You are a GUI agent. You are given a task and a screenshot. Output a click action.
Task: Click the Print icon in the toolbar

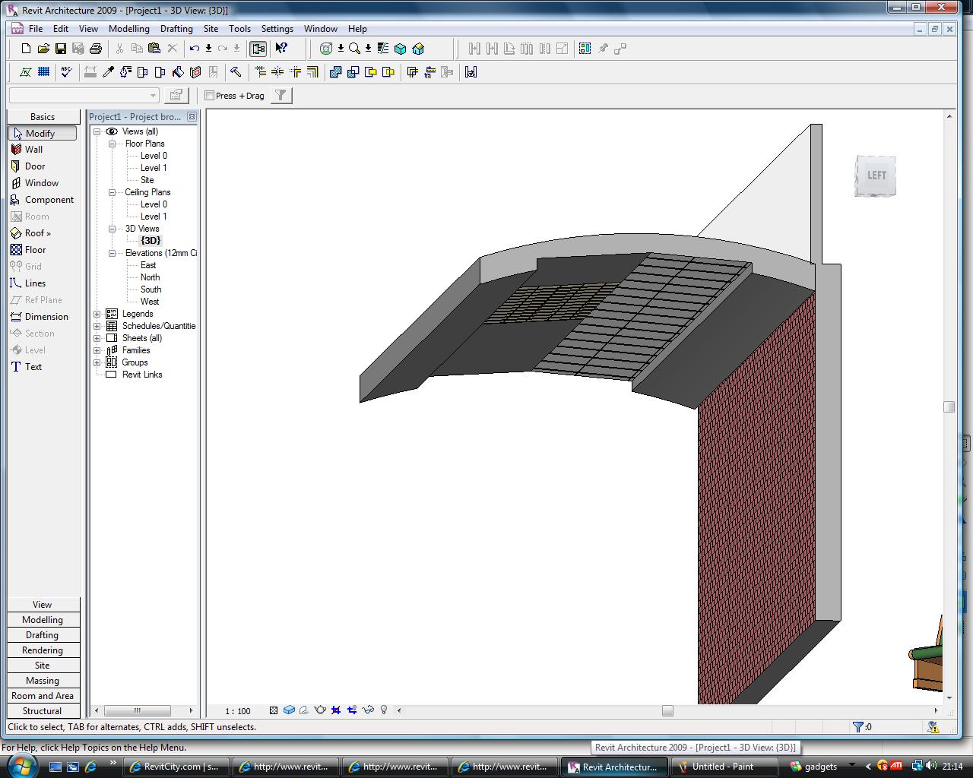pyautogui.click(x=96, y=49)
